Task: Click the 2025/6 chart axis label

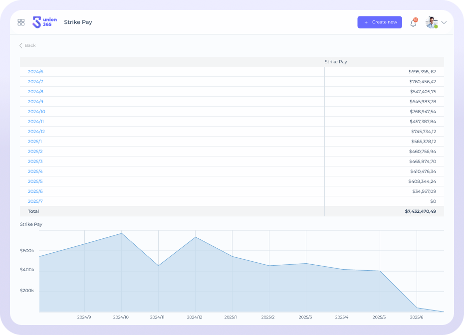Action: tap(416, 317)
